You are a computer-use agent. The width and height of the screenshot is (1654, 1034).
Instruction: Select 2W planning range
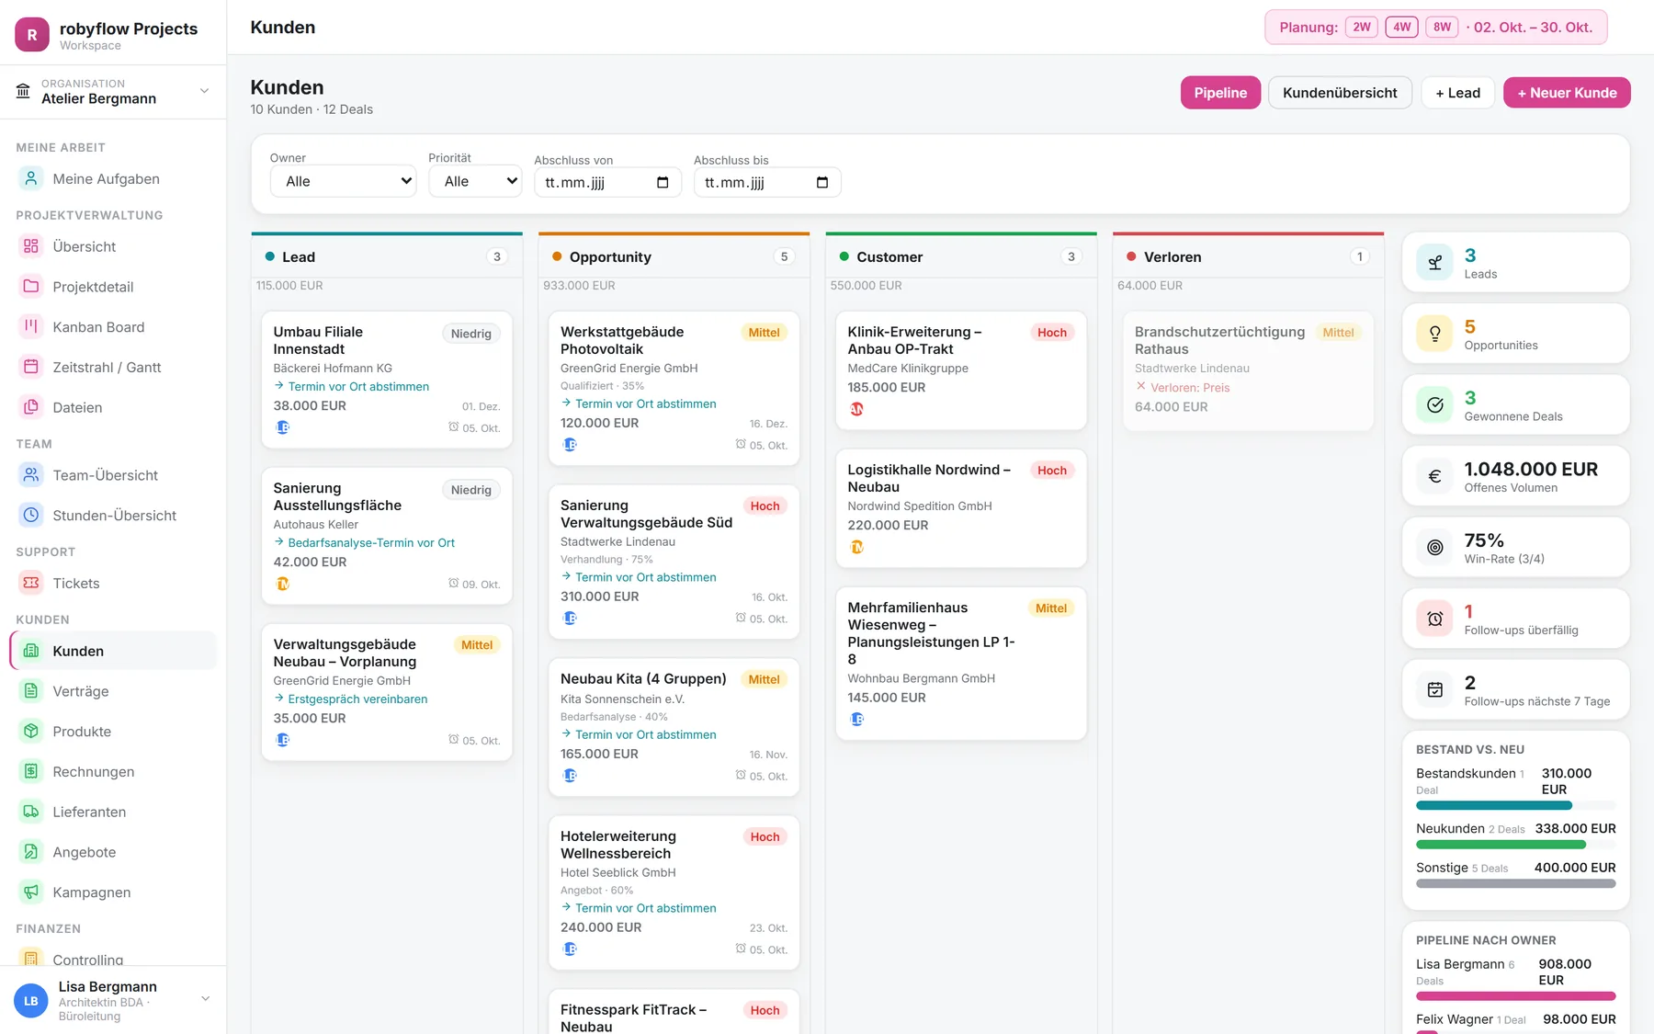[1362, 27]
